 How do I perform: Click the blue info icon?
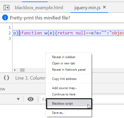click(5, 18)
